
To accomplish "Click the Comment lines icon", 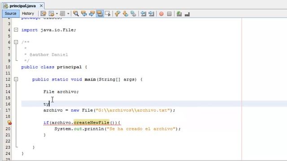I will pos(179,14).
